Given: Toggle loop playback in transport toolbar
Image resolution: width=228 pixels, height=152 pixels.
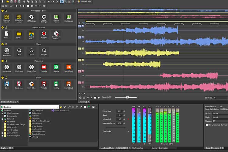Looking at the screenshot, I should 11,6.
